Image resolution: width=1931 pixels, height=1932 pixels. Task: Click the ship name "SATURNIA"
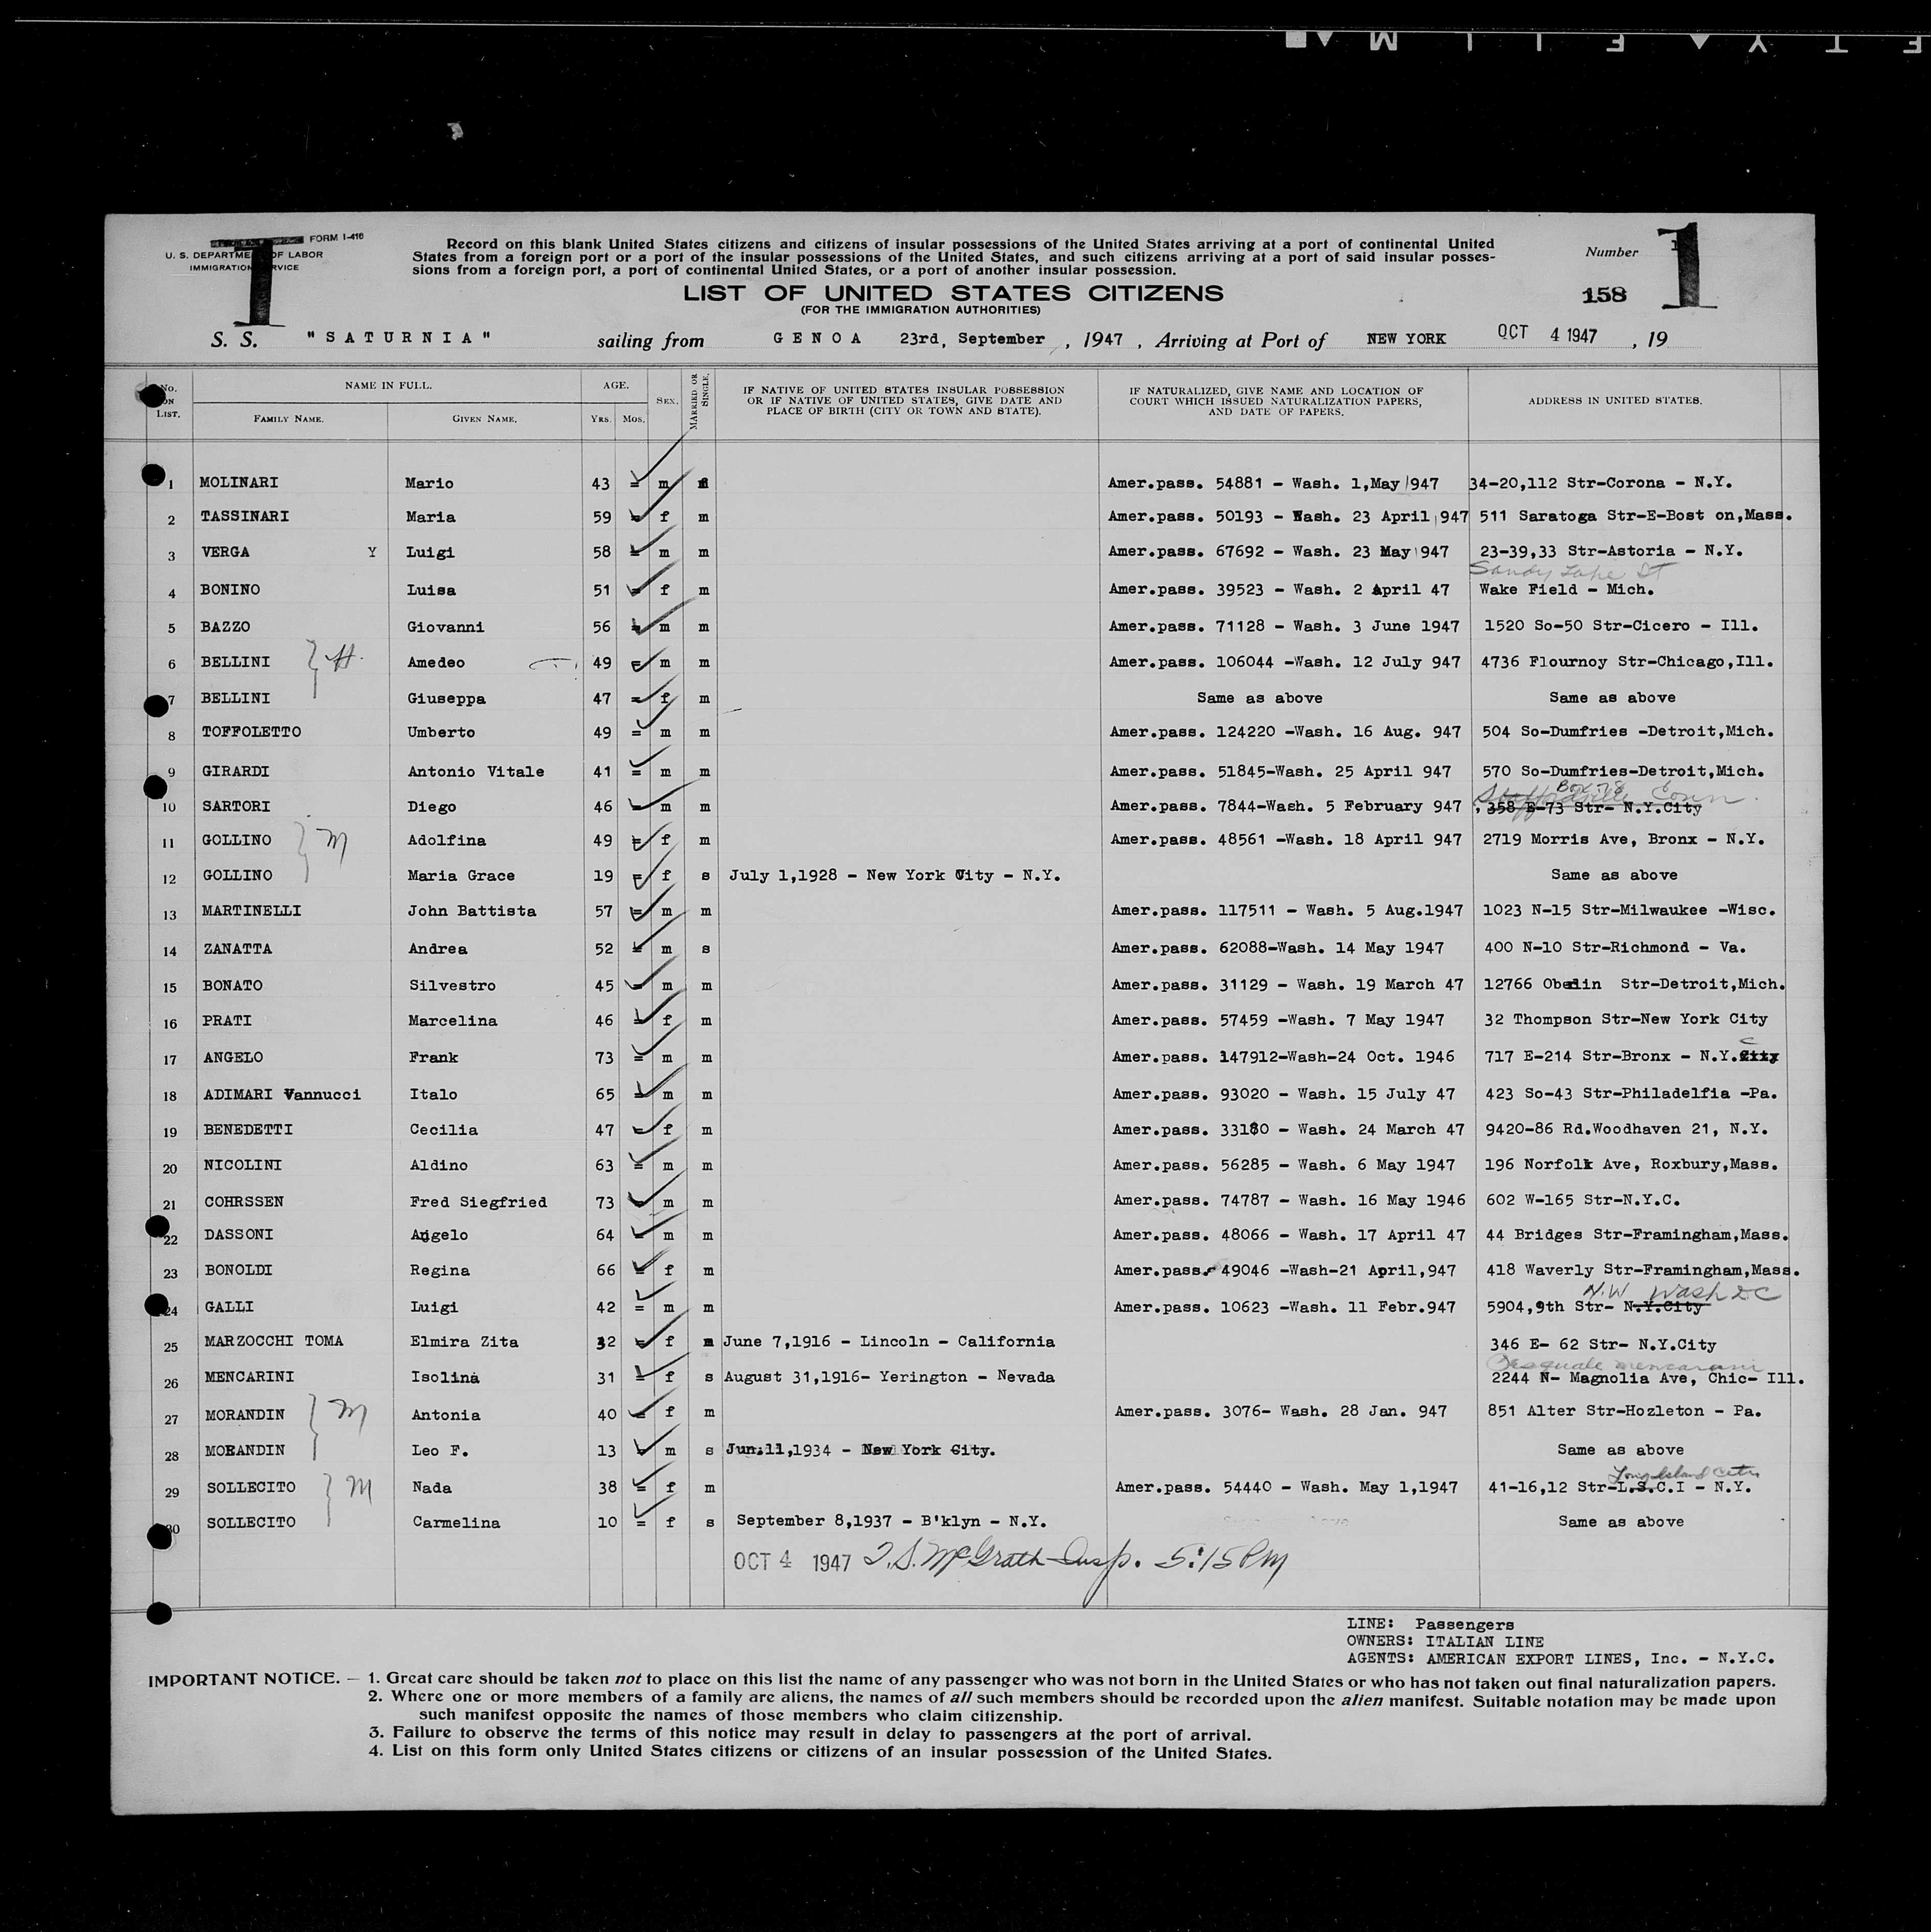398,338
